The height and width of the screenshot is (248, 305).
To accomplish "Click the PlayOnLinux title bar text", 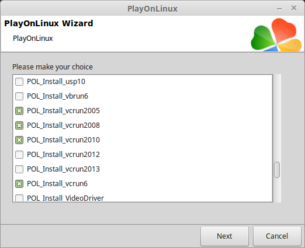I will (152, 9).
